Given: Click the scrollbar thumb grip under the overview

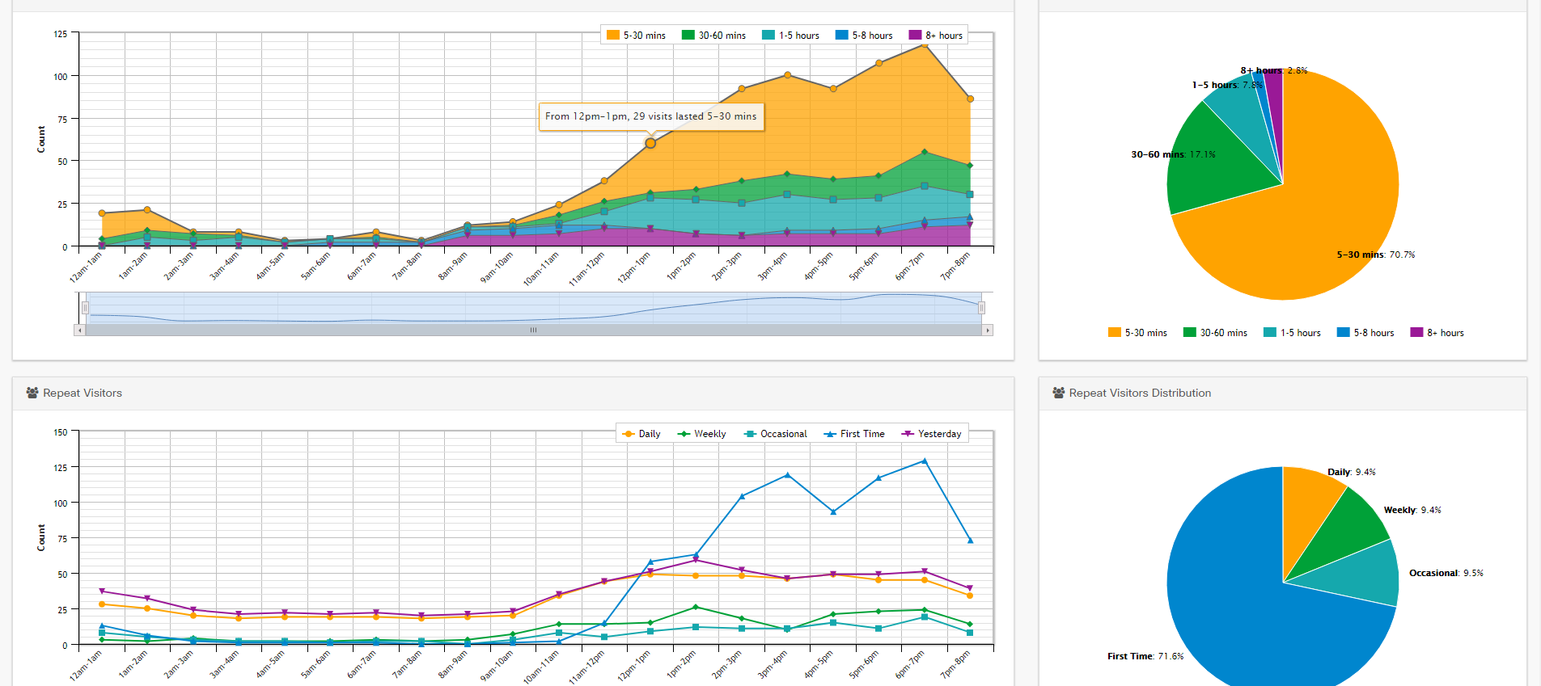Looking at the screenshot, I should [533, 330].
